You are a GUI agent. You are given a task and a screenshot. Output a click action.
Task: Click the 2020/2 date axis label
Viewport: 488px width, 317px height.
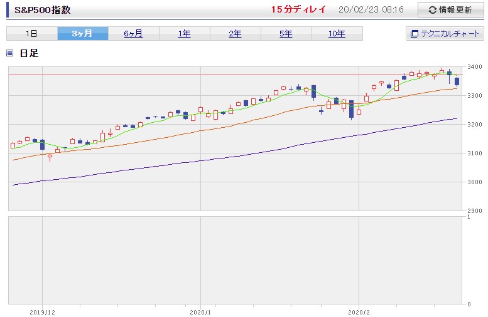pos(359,313)
